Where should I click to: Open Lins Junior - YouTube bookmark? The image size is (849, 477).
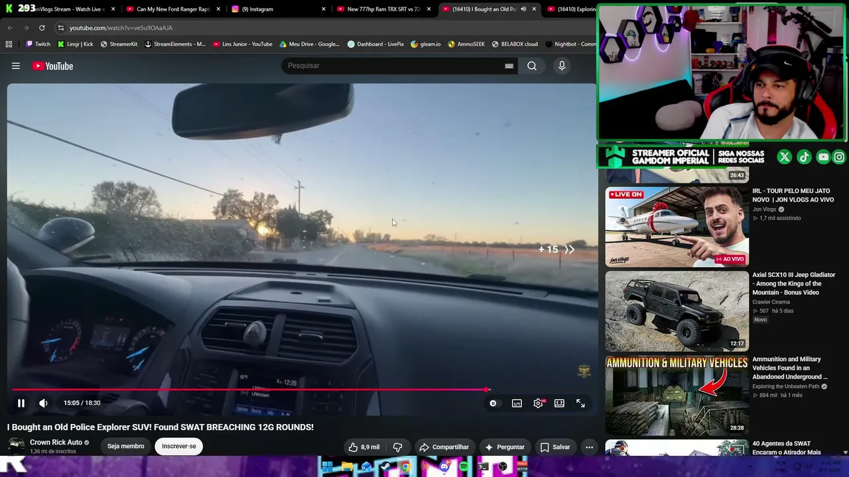tap(242, 44)
